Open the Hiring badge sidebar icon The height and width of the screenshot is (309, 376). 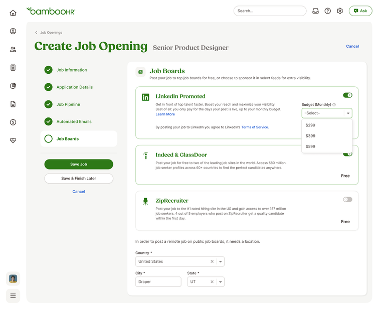click(13, 68)
